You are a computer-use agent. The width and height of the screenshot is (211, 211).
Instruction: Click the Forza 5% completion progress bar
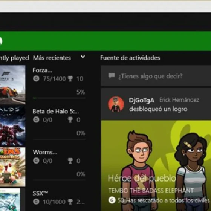point(59,98)
